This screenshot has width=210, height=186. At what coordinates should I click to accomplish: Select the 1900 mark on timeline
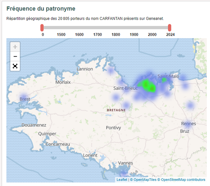134,34
